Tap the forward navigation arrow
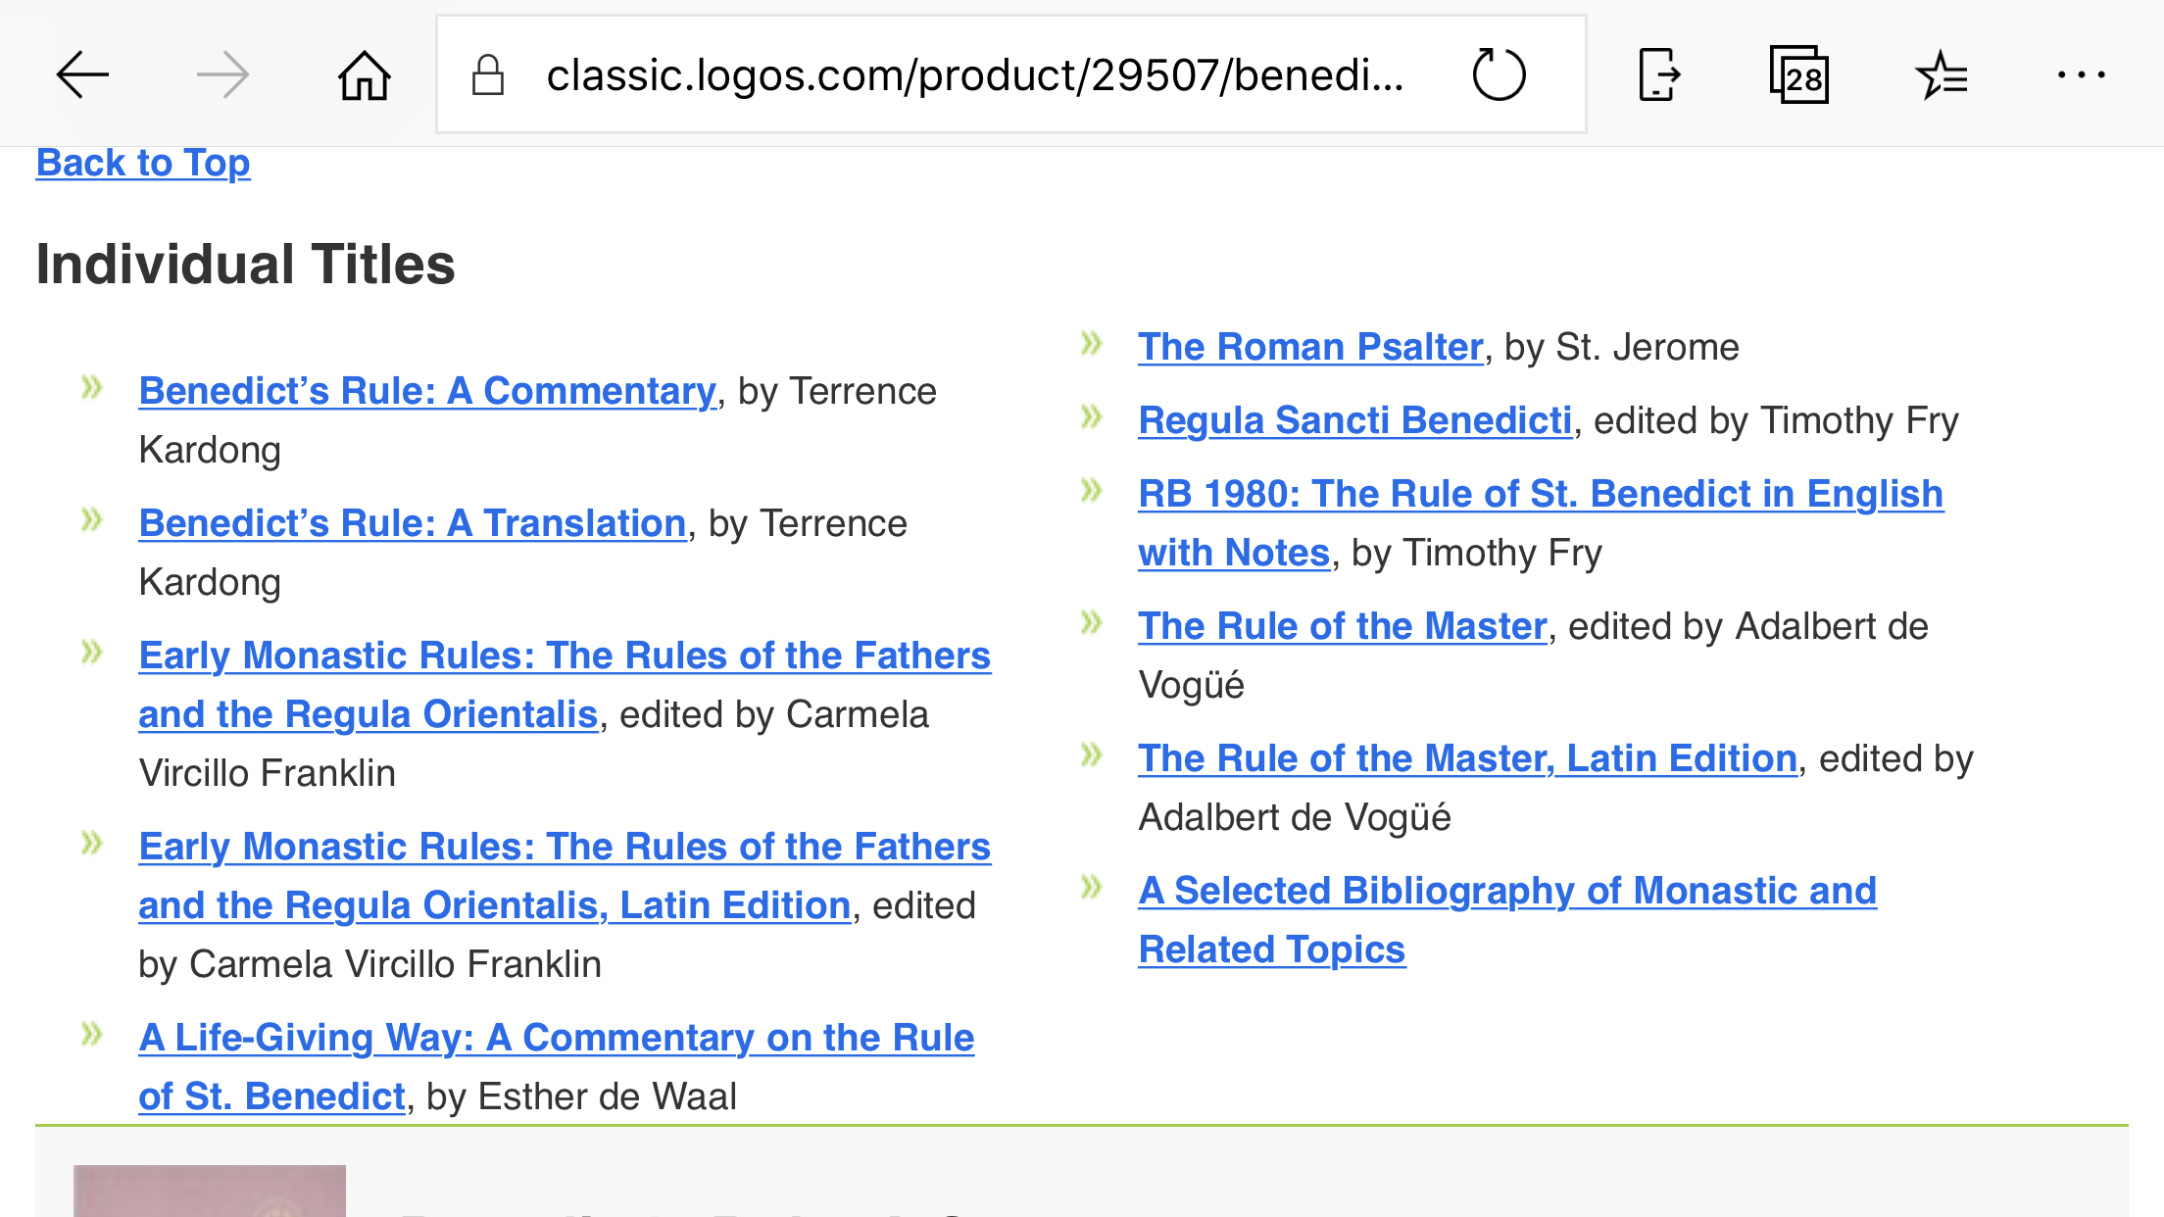 tap(222, 75)
